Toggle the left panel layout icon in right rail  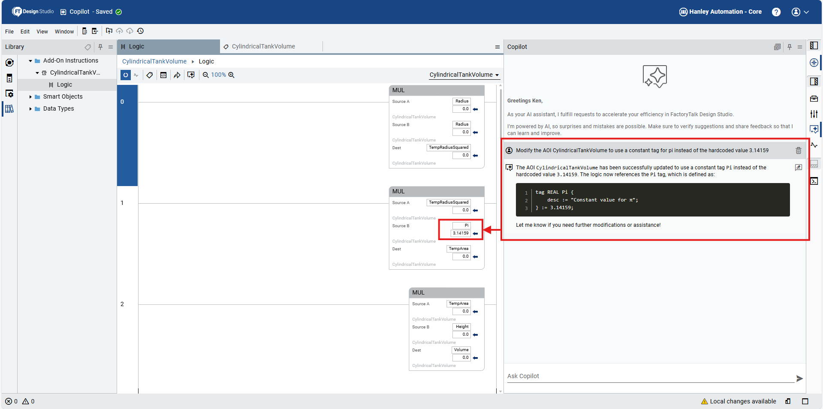click(814, 45)
